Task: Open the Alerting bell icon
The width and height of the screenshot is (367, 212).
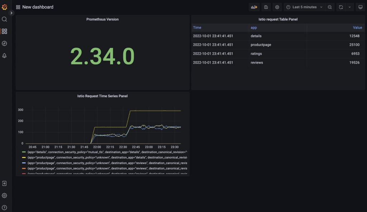Action: tap(4, 55)
